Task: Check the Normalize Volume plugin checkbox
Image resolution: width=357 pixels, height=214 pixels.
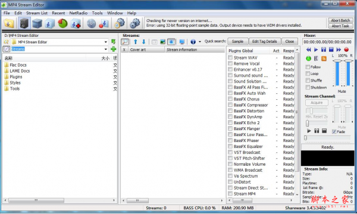Action: click(x=230, y=164)
